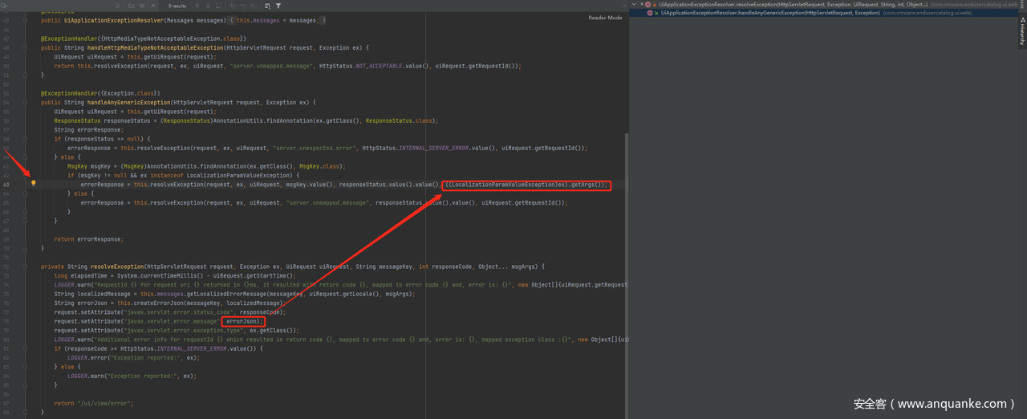Viewport: 1027px width, 419px height.
Task: Toggle match case Cc option
Action: pyautogui.click(x=132, y=6)
